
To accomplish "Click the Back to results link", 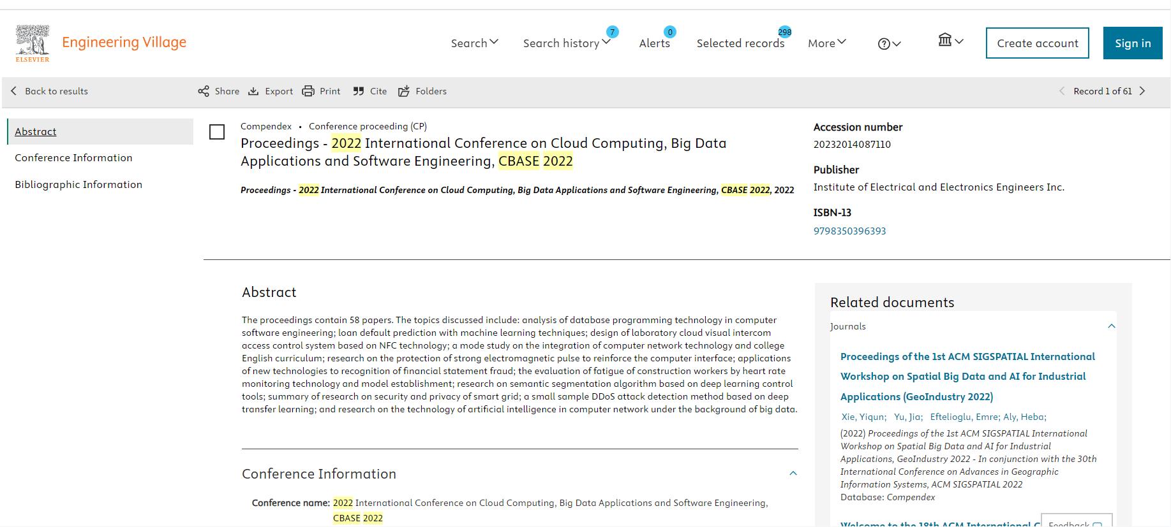I will click(56, 91).
